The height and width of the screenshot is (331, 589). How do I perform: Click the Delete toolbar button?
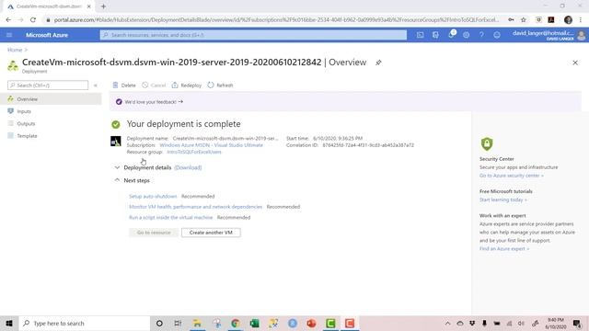click(124, 86)
